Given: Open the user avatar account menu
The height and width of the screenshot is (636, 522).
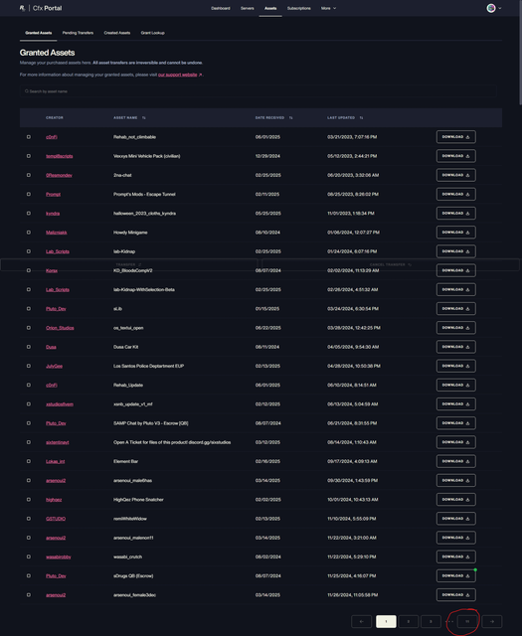Looking at the screenshot, I should 491,8.
